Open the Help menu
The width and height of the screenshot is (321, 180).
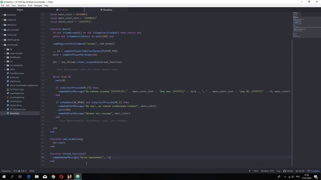pyautogui.click(x=46, y=5)
